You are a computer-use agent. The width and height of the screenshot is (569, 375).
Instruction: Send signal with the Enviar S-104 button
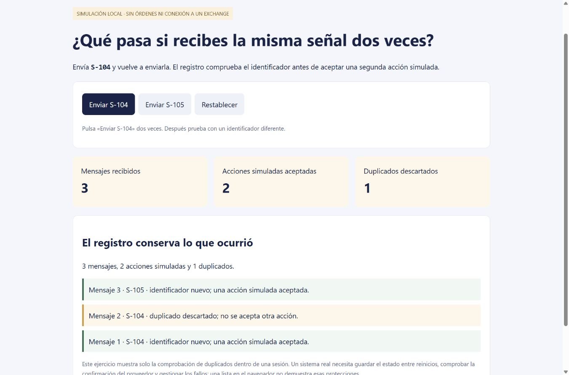point(108,104)
